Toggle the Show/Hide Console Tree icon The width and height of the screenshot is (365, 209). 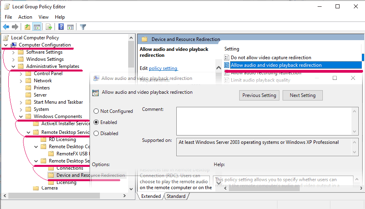(x=37, y=27)
